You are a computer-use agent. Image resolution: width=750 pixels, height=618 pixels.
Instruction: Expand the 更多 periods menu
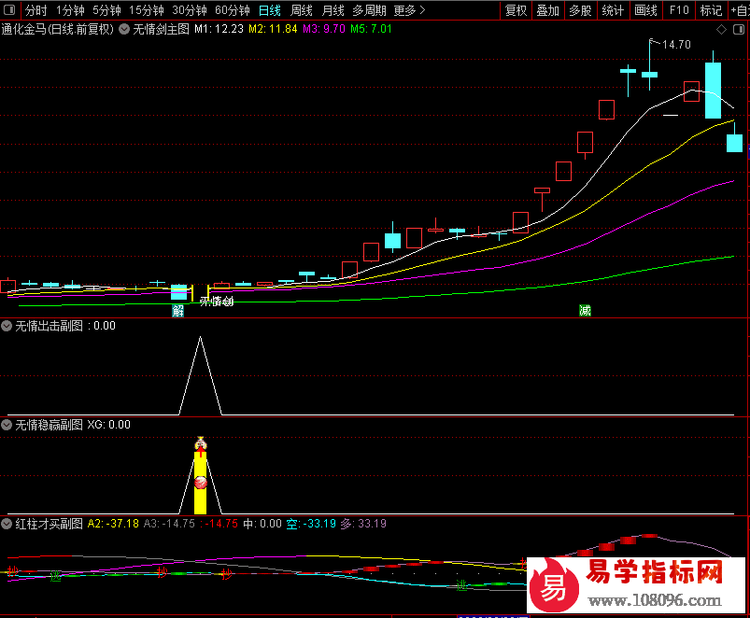pyautogui.click(x=409, y=10)
